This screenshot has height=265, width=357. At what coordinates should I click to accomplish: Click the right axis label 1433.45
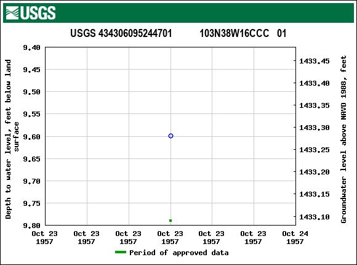[x=314, y=61]
